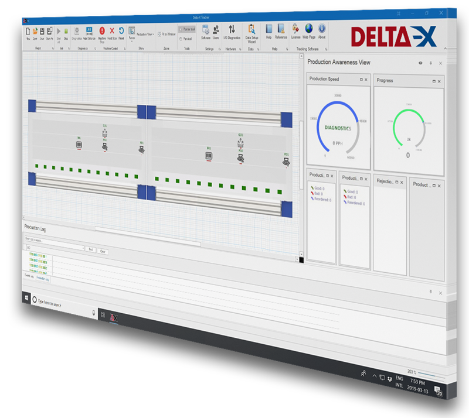Open the notification center icon

click(x=438, y=390)
